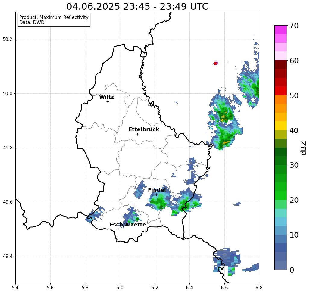Viewport: 310px width, 293px height.
Task: Click longitude axis label 6.2
Action: click(x=155, y=288)
